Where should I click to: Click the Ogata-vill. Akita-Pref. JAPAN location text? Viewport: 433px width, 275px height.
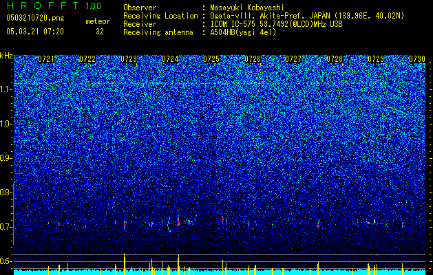click(307, 16)
